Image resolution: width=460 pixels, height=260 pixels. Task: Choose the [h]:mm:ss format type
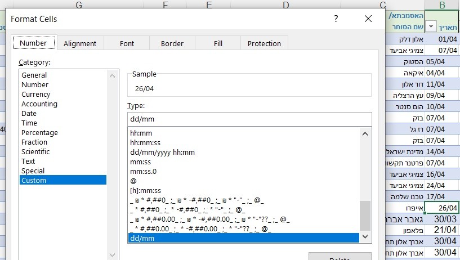(x=243, y=191)
